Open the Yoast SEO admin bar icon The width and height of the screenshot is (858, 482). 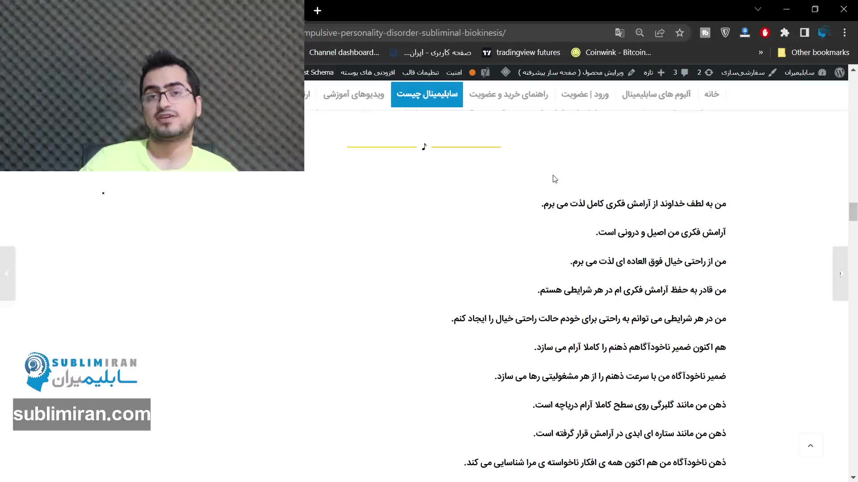(485, 72)
